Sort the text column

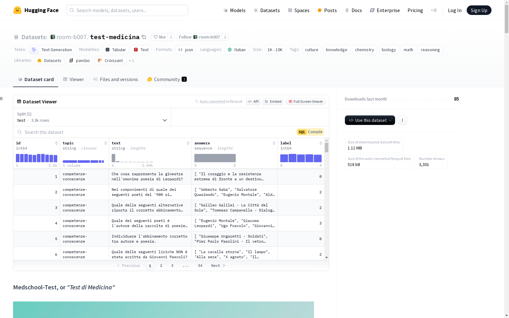point(188,143)
